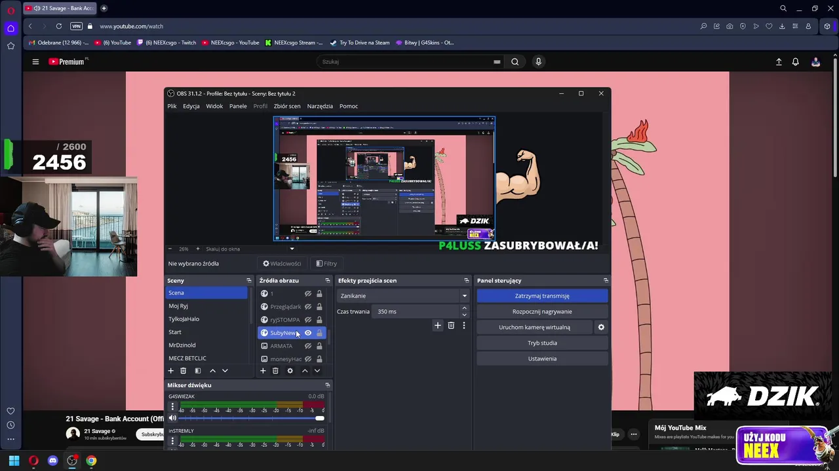Add a scene transition with the plus icon
The width and height of the screenshot is (839, 471).
click(x=438, y=325)
